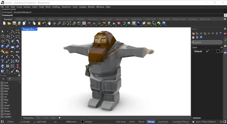Click the four-viewport layout icon

point(84,23)
